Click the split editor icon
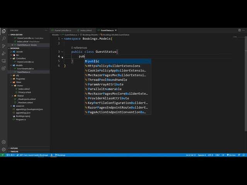 coord(239,30)
